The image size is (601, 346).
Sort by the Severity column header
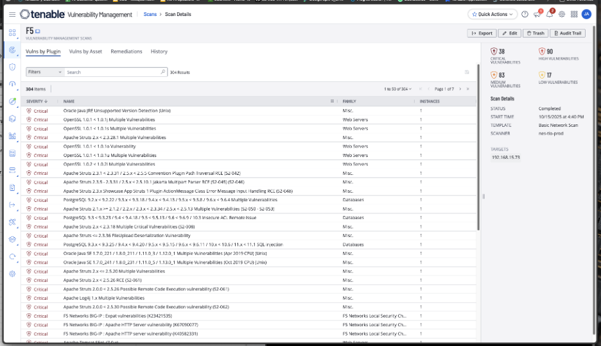click(x=37, y=101)
